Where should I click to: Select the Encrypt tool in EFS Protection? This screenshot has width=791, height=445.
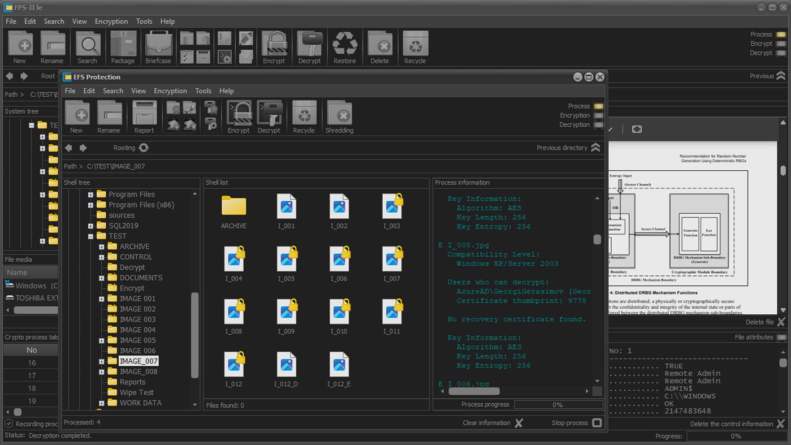(x=238, y=116)
